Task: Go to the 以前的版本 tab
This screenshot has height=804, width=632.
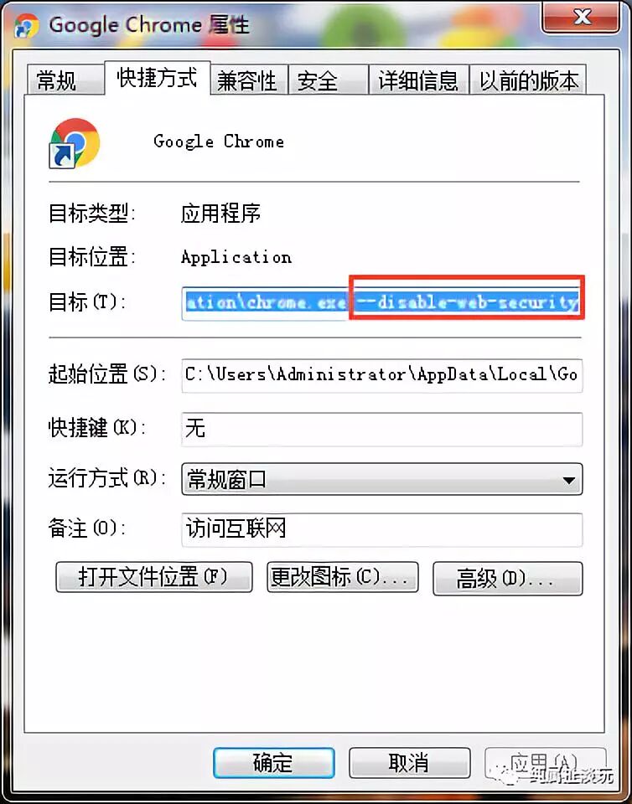Action: [x=528, y=80]
